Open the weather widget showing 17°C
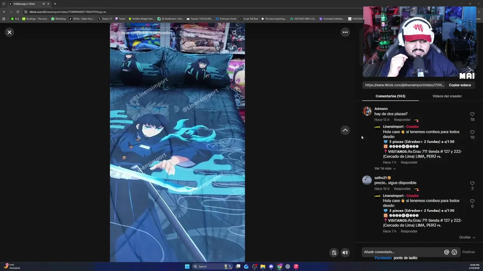This screenshot has height=271, width=483. tap(12, 266)
